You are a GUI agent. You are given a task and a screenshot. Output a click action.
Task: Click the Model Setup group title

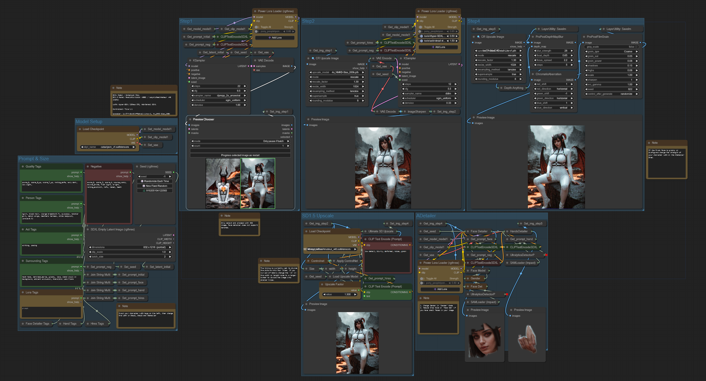[x=89, y=122]
